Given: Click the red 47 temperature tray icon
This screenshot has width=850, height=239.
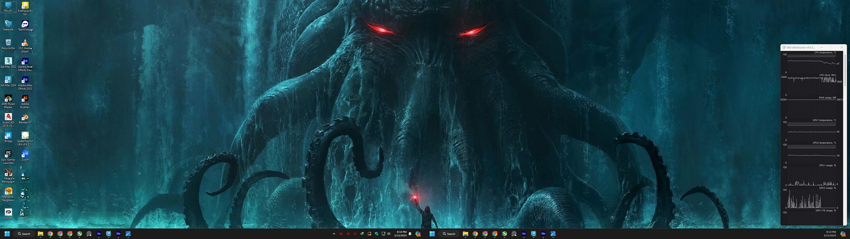Looking at the screenshot, I should pyautogui.click(x=355, y=234).
